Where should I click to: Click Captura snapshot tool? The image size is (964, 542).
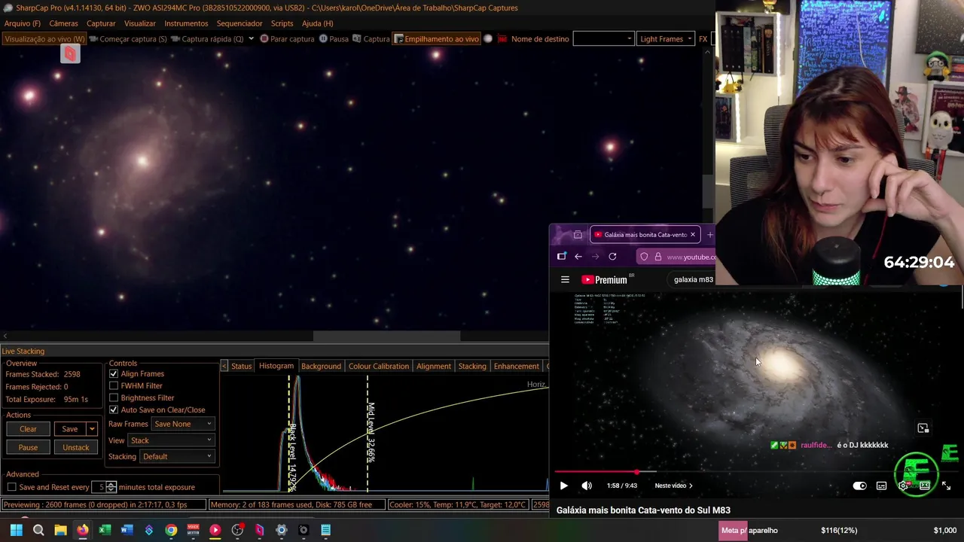click(371, 39)
